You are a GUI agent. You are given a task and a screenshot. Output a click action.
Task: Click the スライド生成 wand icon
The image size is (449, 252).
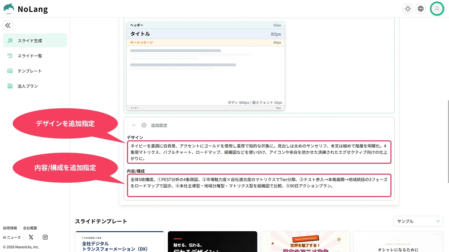click(10, 41)
